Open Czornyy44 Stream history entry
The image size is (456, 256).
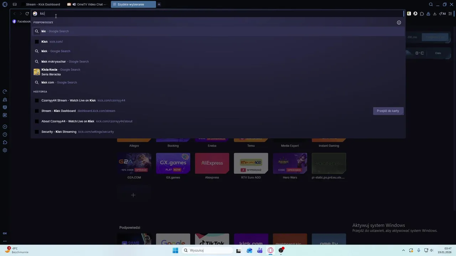pyautogui.click(x=219, y=100)
